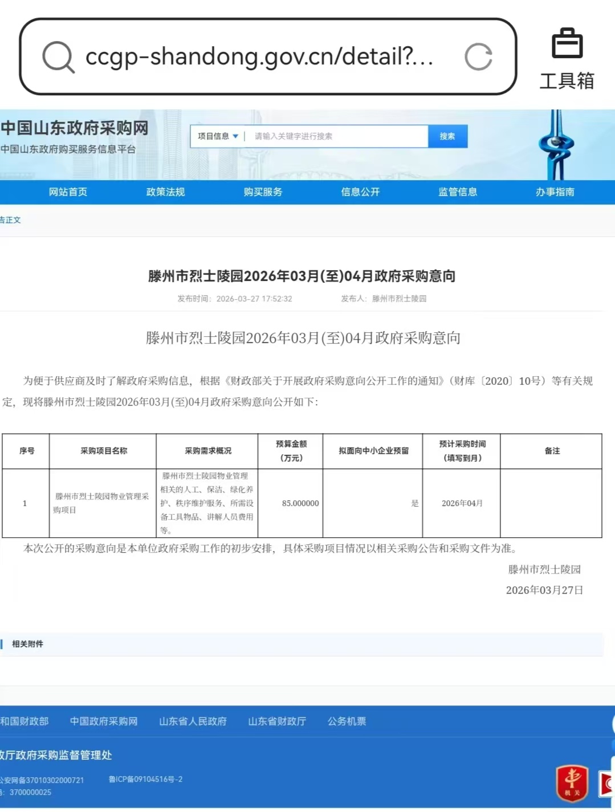This screenshot has height=812, width=615.
Task: Open the 网站首页 menu item
Action: click(x=68, y=192)
